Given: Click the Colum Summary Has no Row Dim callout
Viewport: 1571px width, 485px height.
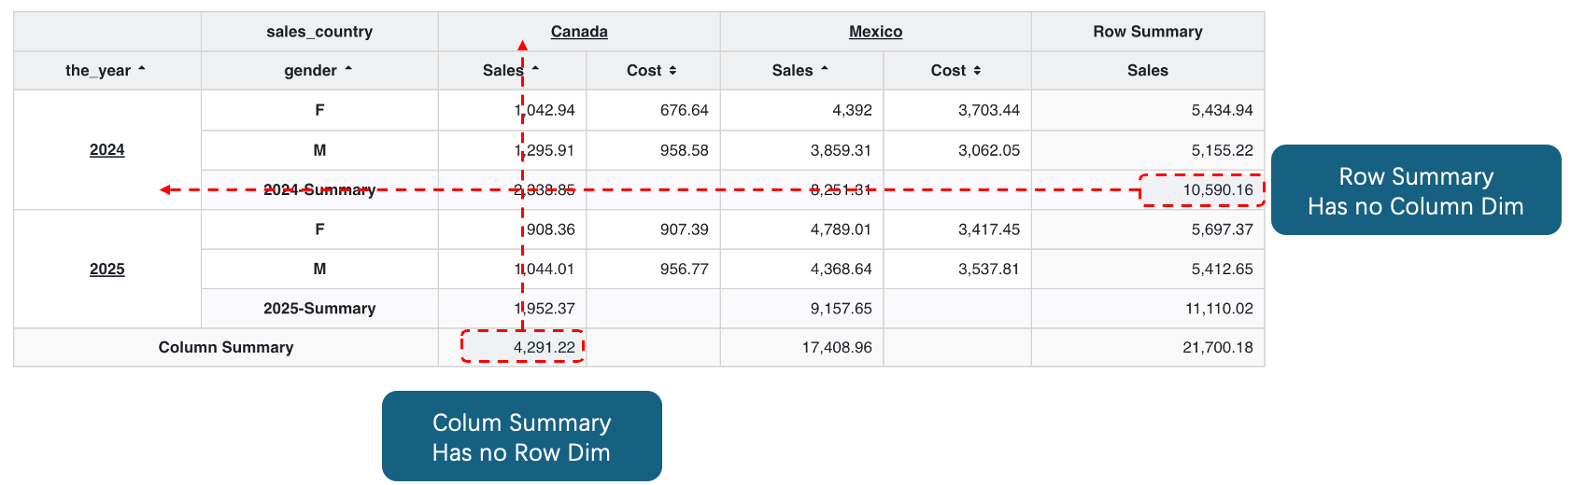Looking at the screenshot, I should click(x=522, y=436).
